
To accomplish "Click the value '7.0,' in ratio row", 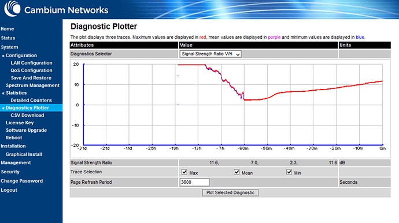I will (x=254, y=163).
